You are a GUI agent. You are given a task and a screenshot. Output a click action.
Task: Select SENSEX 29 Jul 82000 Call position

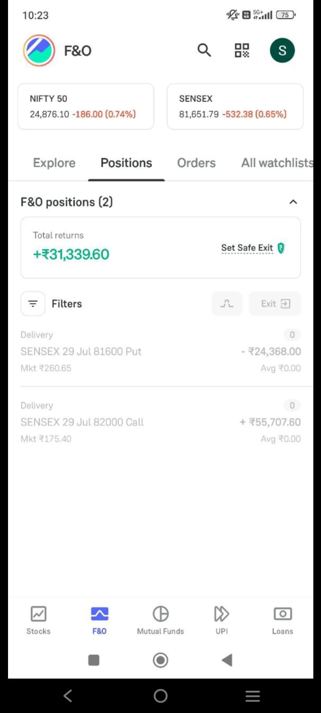coord(160,422)
